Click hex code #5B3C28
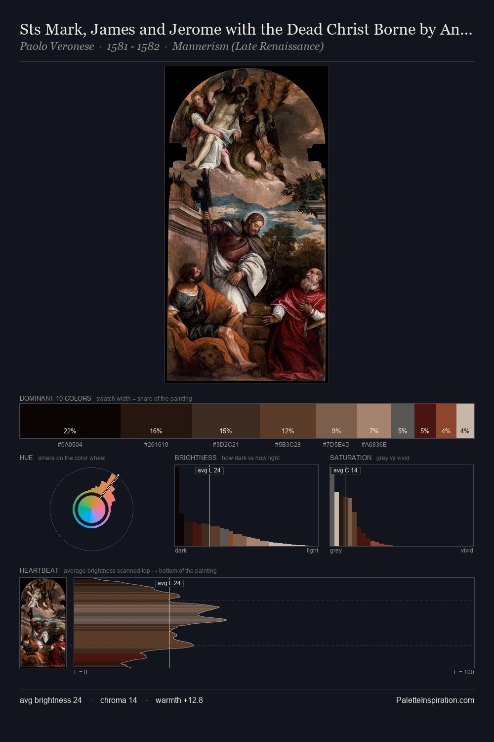 tap(288, 445)
